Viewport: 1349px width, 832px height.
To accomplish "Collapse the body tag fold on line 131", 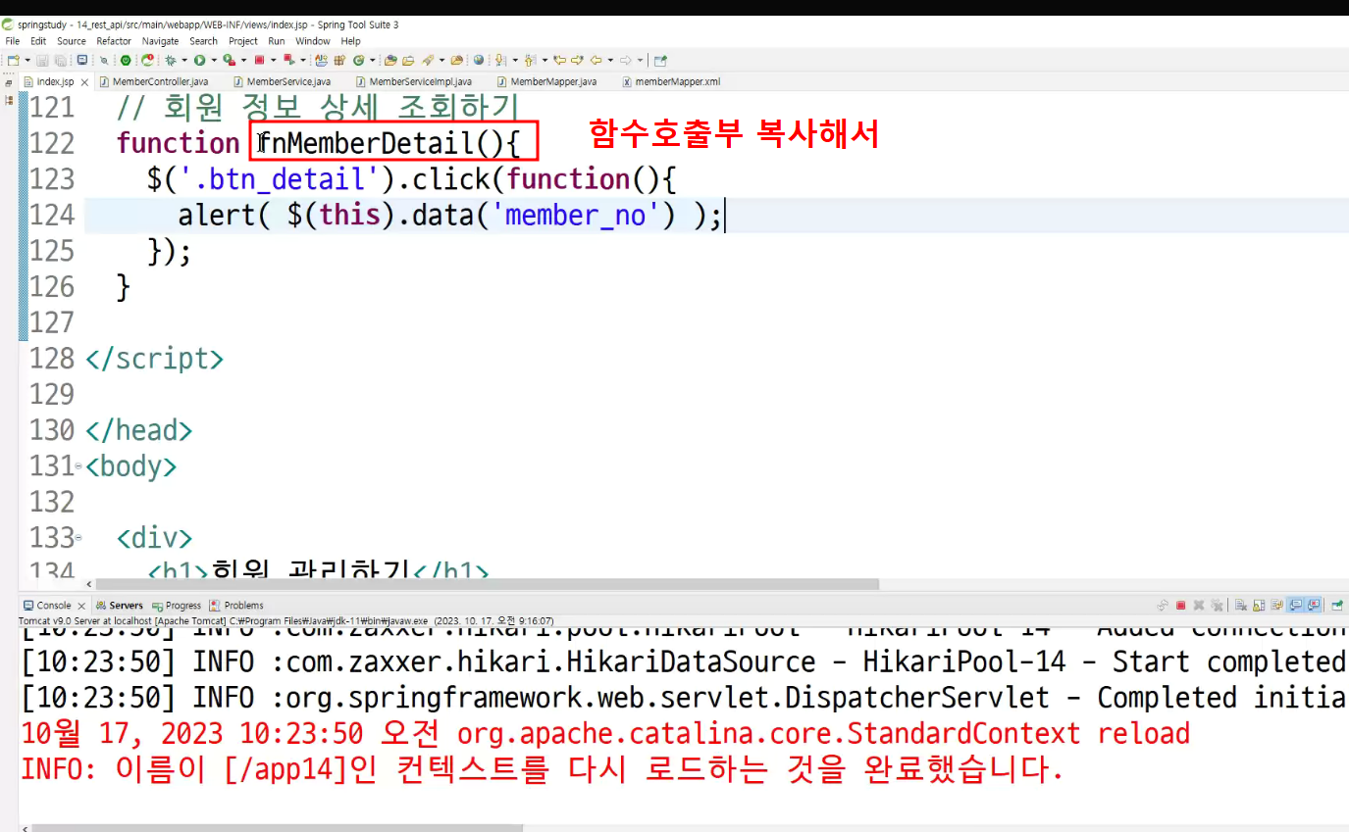I will 78,466.
